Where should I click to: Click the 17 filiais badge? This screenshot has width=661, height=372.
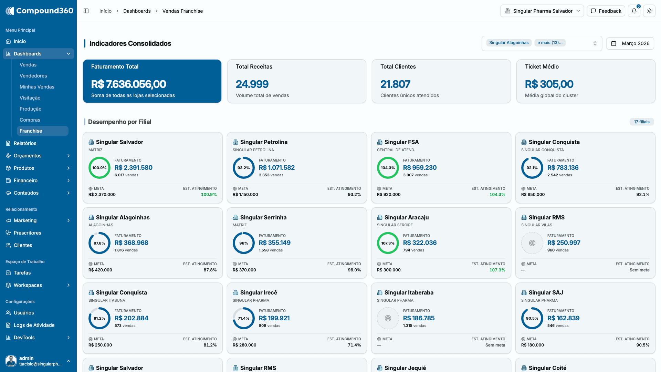tap(642, 122)
